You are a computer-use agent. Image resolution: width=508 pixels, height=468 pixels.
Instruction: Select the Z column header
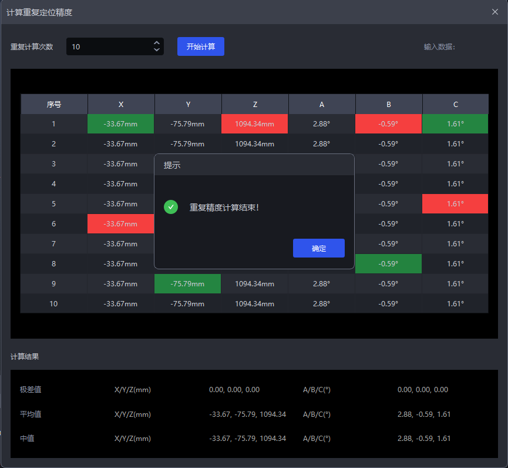(255, 104)
